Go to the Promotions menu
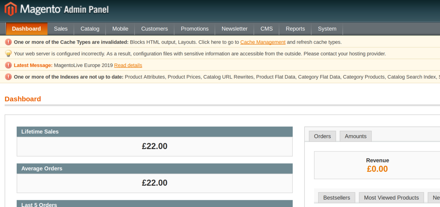This screenshot has width=440, height=207. [194, 29]
